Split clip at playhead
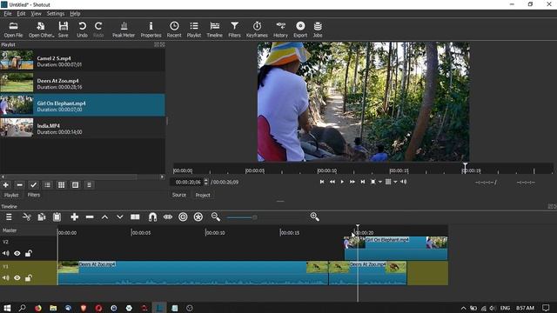This screenshot has height=313, width=557. coord(135,216)
